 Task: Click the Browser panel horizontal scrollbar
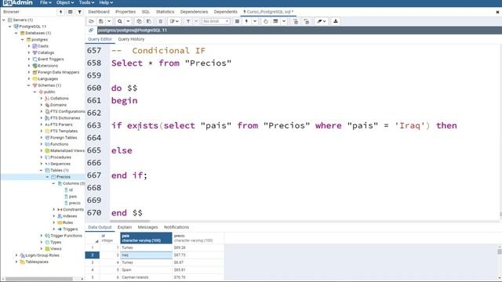(39, 279)
